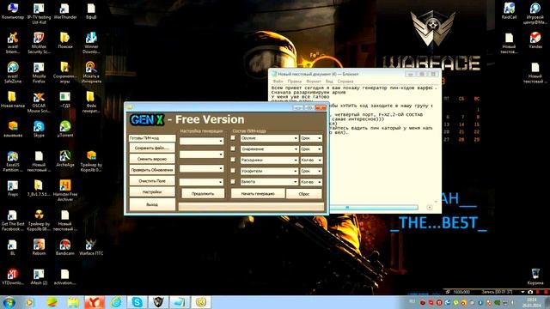This screenshot has width=550, height=309.
Task: Open the Hamster Free Archiver icon
Action: point(65,191)
